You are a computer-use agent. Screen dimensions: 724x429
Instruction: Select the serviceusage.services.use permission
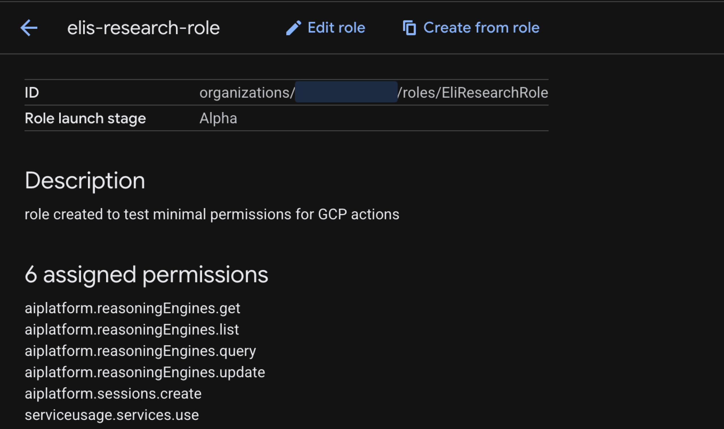point(112,415)
